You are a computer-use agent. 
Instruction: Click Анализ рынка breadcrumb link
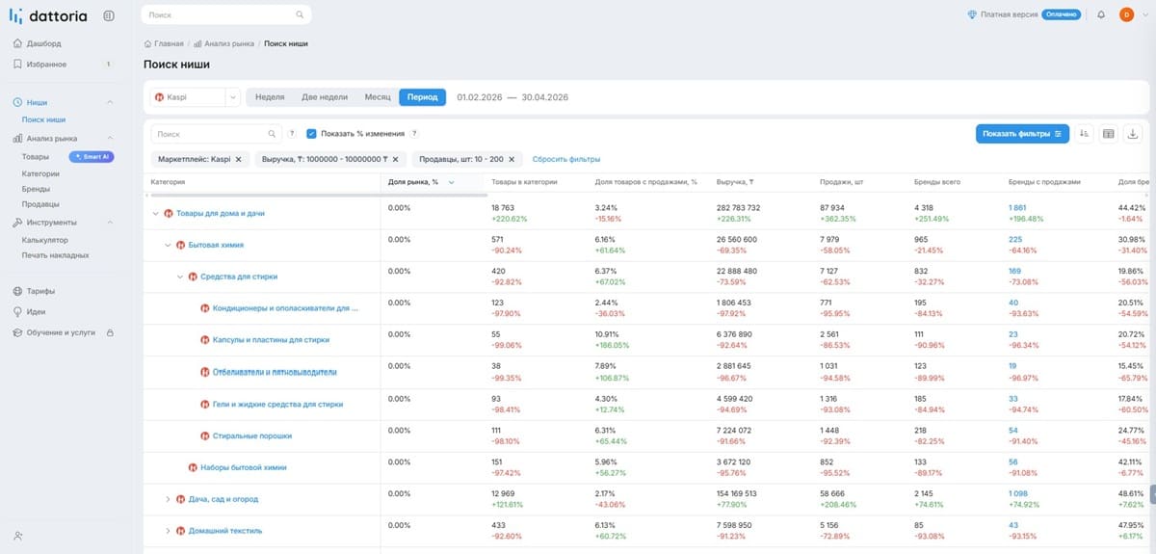tap(229, 43)
